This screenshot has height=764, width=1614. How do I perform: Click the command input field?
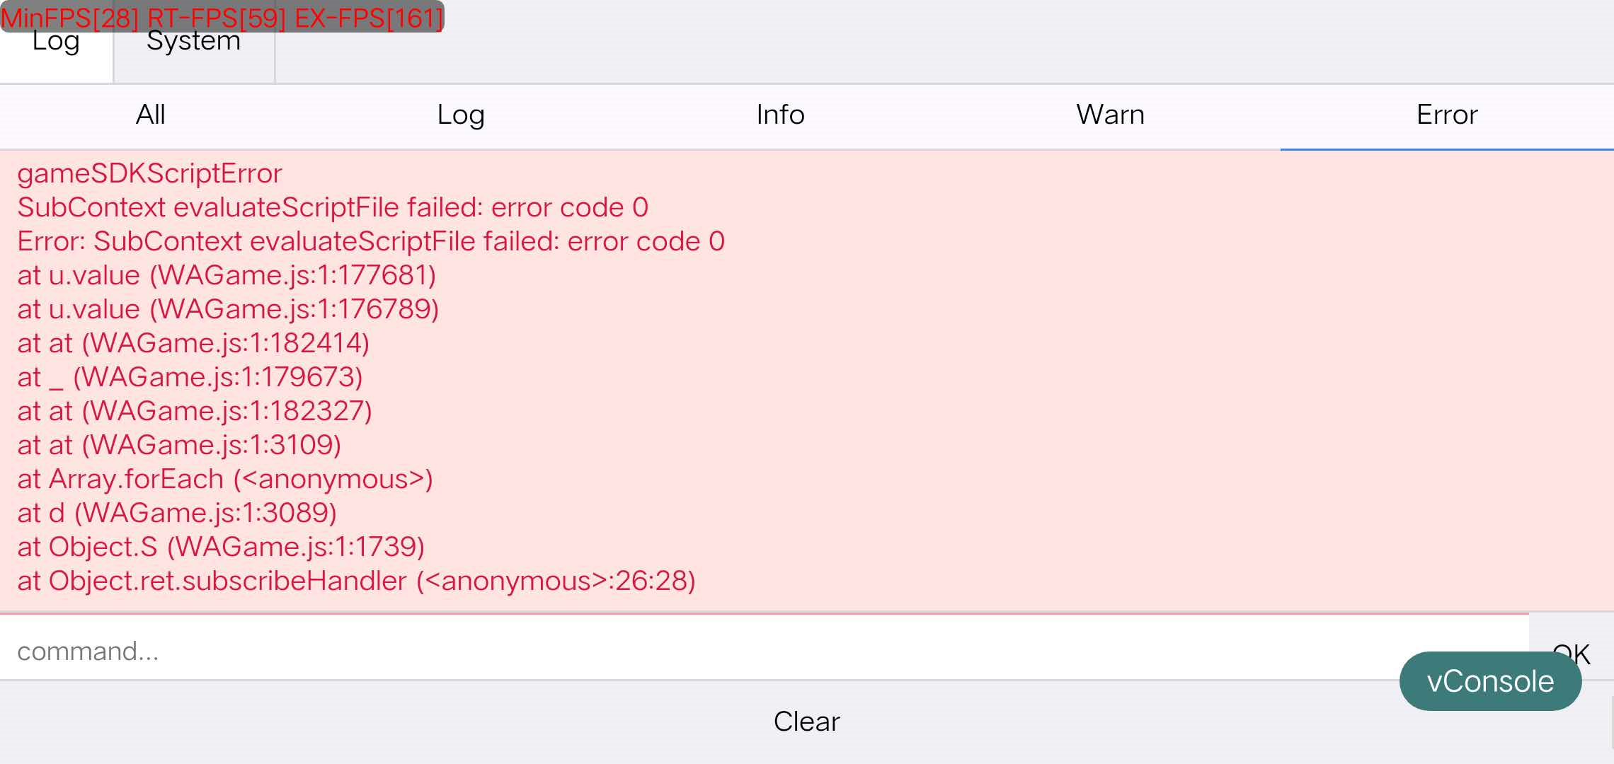pyautogui.click(x=708, y=651)
